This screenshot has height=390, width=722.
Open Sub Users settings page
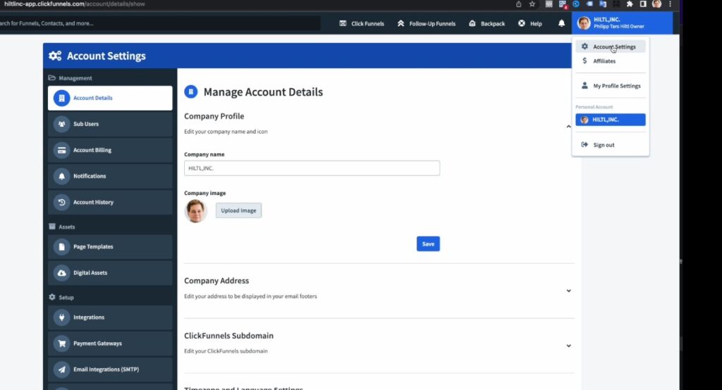[x=110, y=124]
